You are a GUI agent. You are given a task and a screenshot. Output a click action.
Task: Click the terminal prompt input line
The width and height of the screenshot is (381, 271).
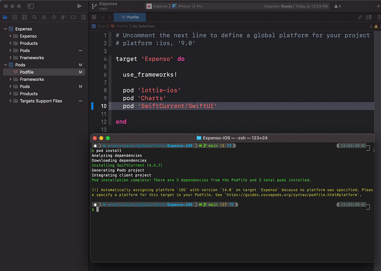98,209
